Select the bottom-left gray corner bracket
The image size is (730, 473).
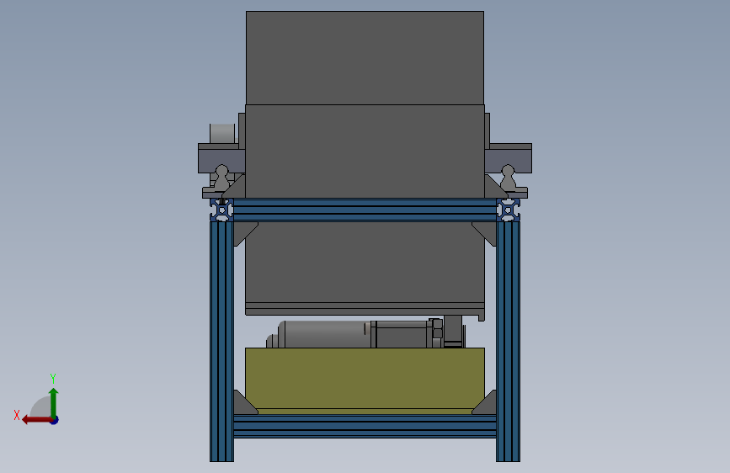click(242, 405)
